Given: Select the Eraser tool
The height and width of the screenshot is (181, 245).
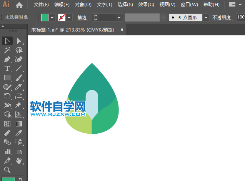Looking at the screenshot, I should point(19,87).
